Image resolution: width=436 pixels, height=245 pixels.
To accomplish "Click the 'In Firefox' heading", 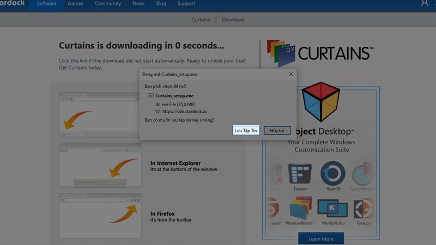I will pyautogui.click(x=162, y=213).
